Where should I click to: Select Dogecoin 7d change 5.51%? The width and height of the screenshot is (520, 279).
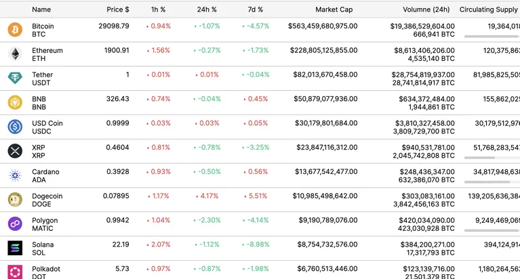pyautogui.click(x=258, y=196)
